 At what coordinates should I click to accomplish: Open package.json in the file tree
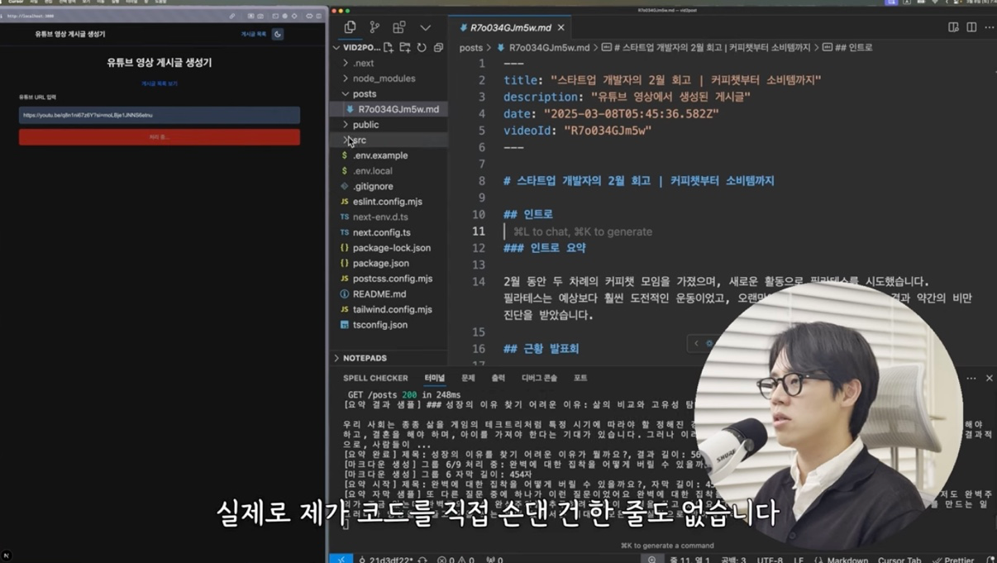[380, 263]
